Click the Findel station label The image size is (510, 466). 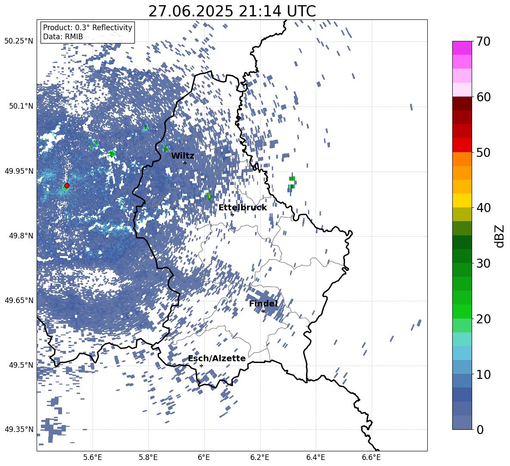tap(263, 303)
